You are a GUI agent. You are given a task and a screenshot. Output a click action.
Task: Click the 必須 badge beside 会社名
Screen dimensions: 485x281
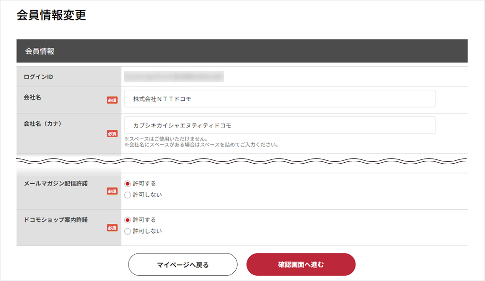coord(112,100)
